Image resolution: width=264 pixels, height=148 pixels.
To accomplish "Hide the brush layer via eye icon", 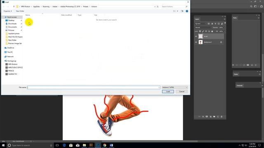I will click(x=196, y=37).
